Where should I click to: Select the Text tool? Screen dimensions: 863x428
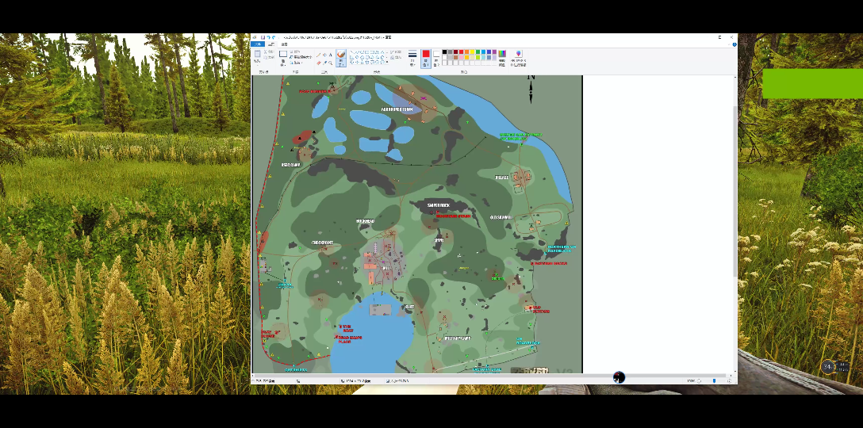331,55
